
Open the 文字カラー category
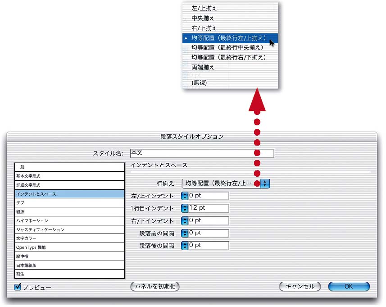70,238
